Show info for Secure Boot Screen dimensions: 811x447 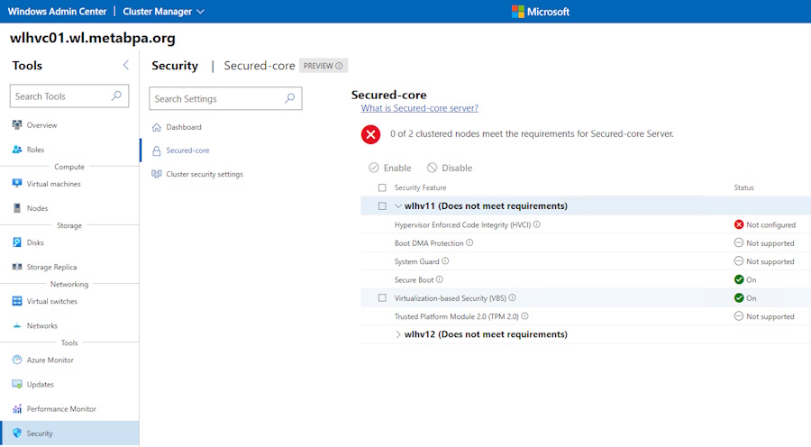tap(440, 279)
